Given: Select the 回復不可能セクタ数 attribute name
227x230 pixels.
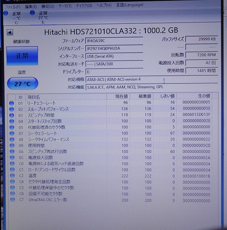Looking at the screenshot, I should (46, 194).
